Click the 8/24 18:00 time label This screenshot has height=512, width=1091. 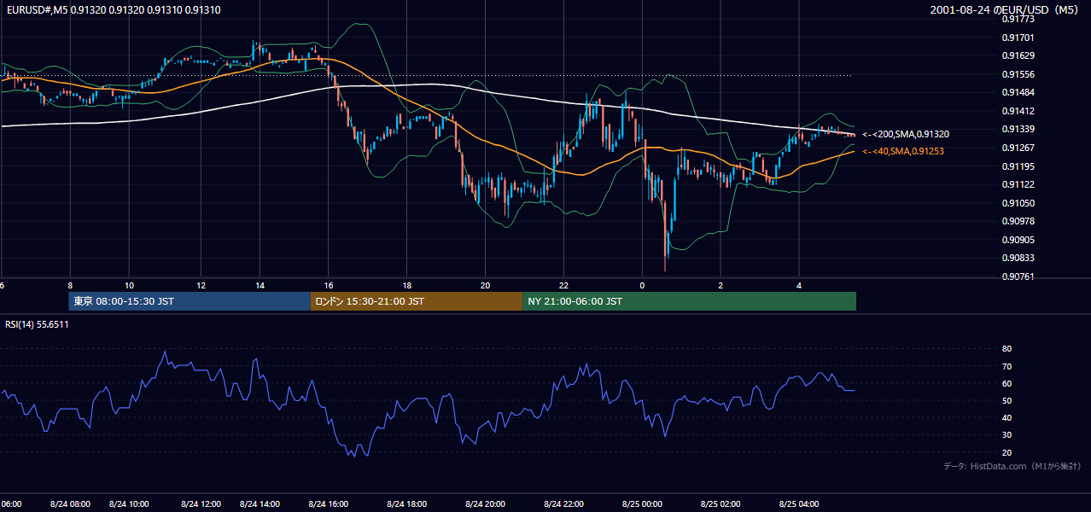407,504
